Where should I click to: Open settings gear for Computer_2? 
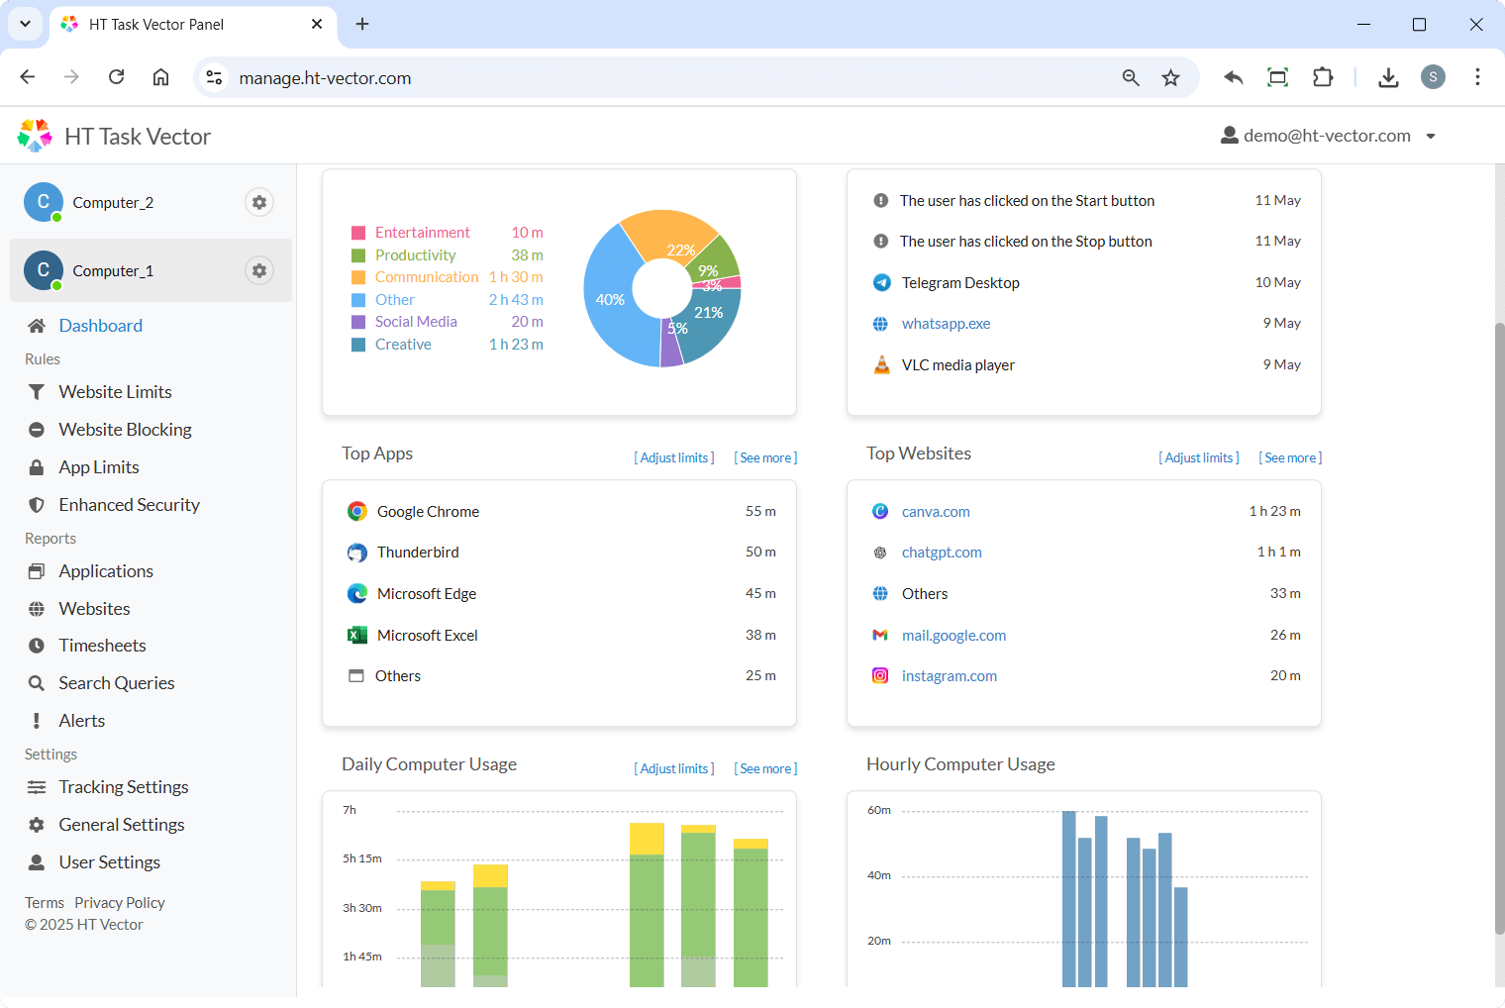(258, 202)
